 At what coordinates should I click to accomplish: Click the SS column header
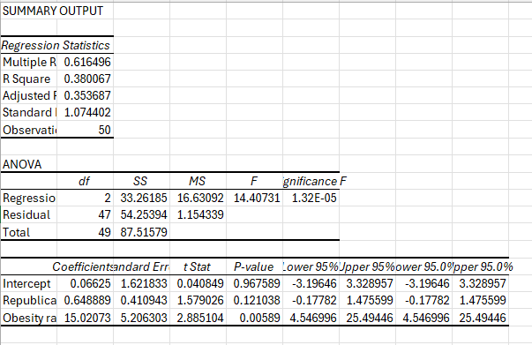[x=140, y=181]
